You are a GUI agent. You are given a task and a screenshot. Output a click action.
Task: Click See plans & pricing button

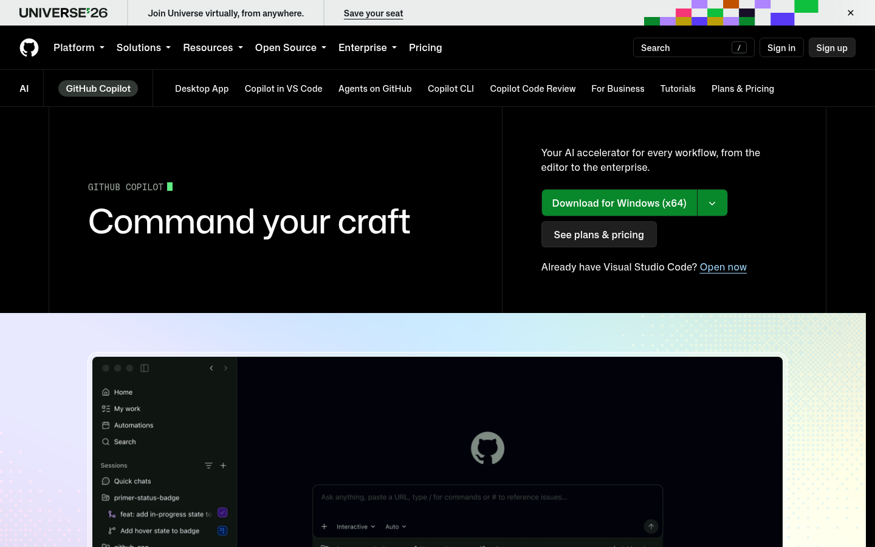point(599,235)
